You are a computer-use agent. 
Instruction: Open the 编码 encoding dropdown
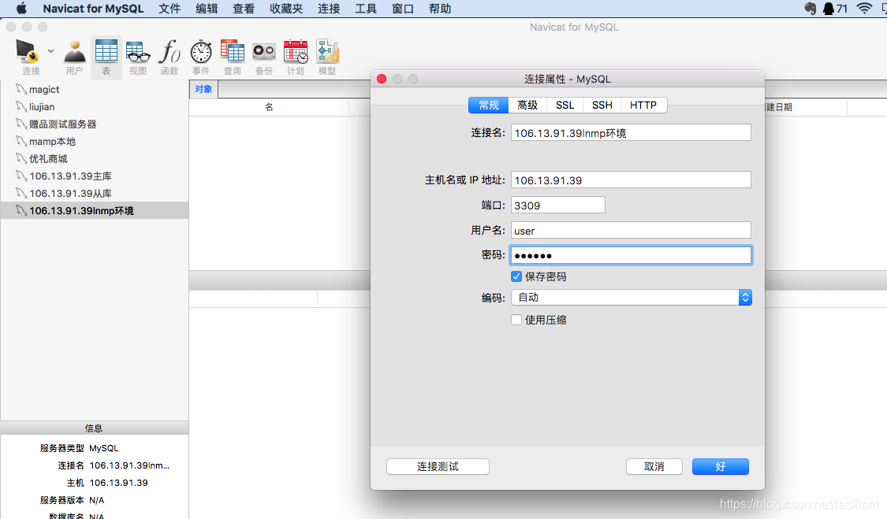631,298
